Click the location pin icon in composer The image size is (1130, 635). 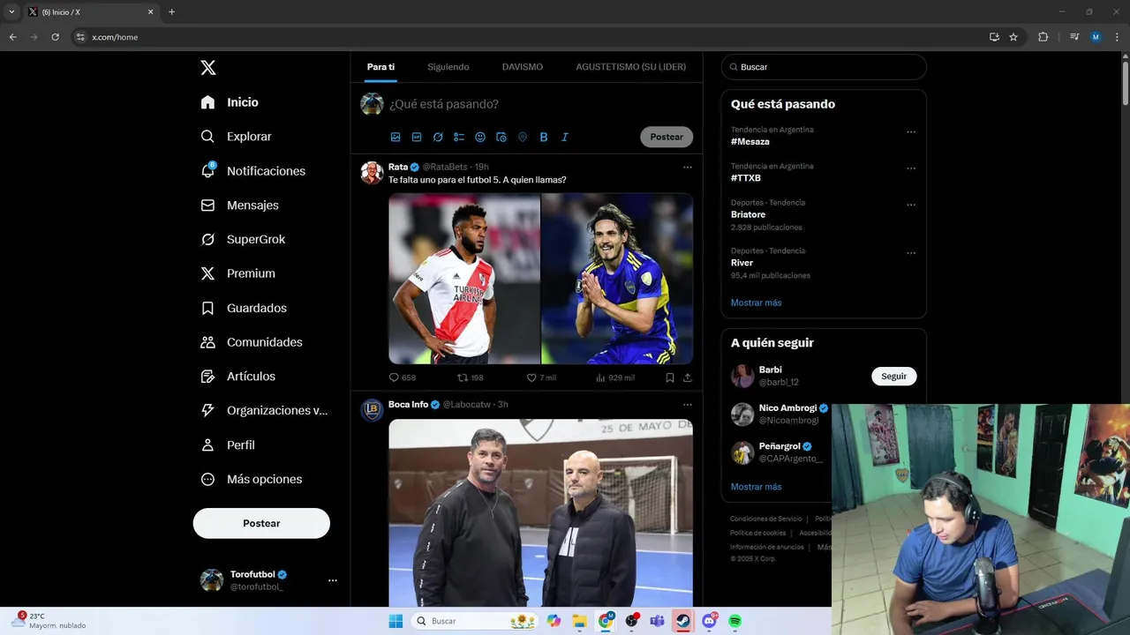coord(523,137)
